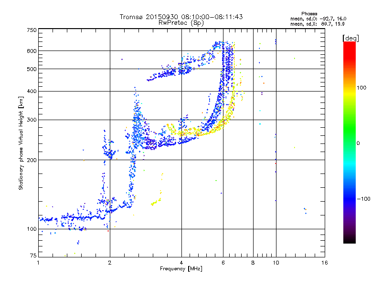Click the colorbar tick label '0'
This screenshot has width=382, height=286.
pyautogui.click(x=358, y=143)
